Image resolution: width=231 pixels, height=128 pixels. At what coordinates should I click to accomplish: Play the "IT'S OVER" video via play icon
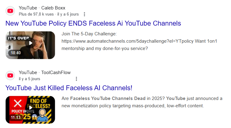coord(30,43)
